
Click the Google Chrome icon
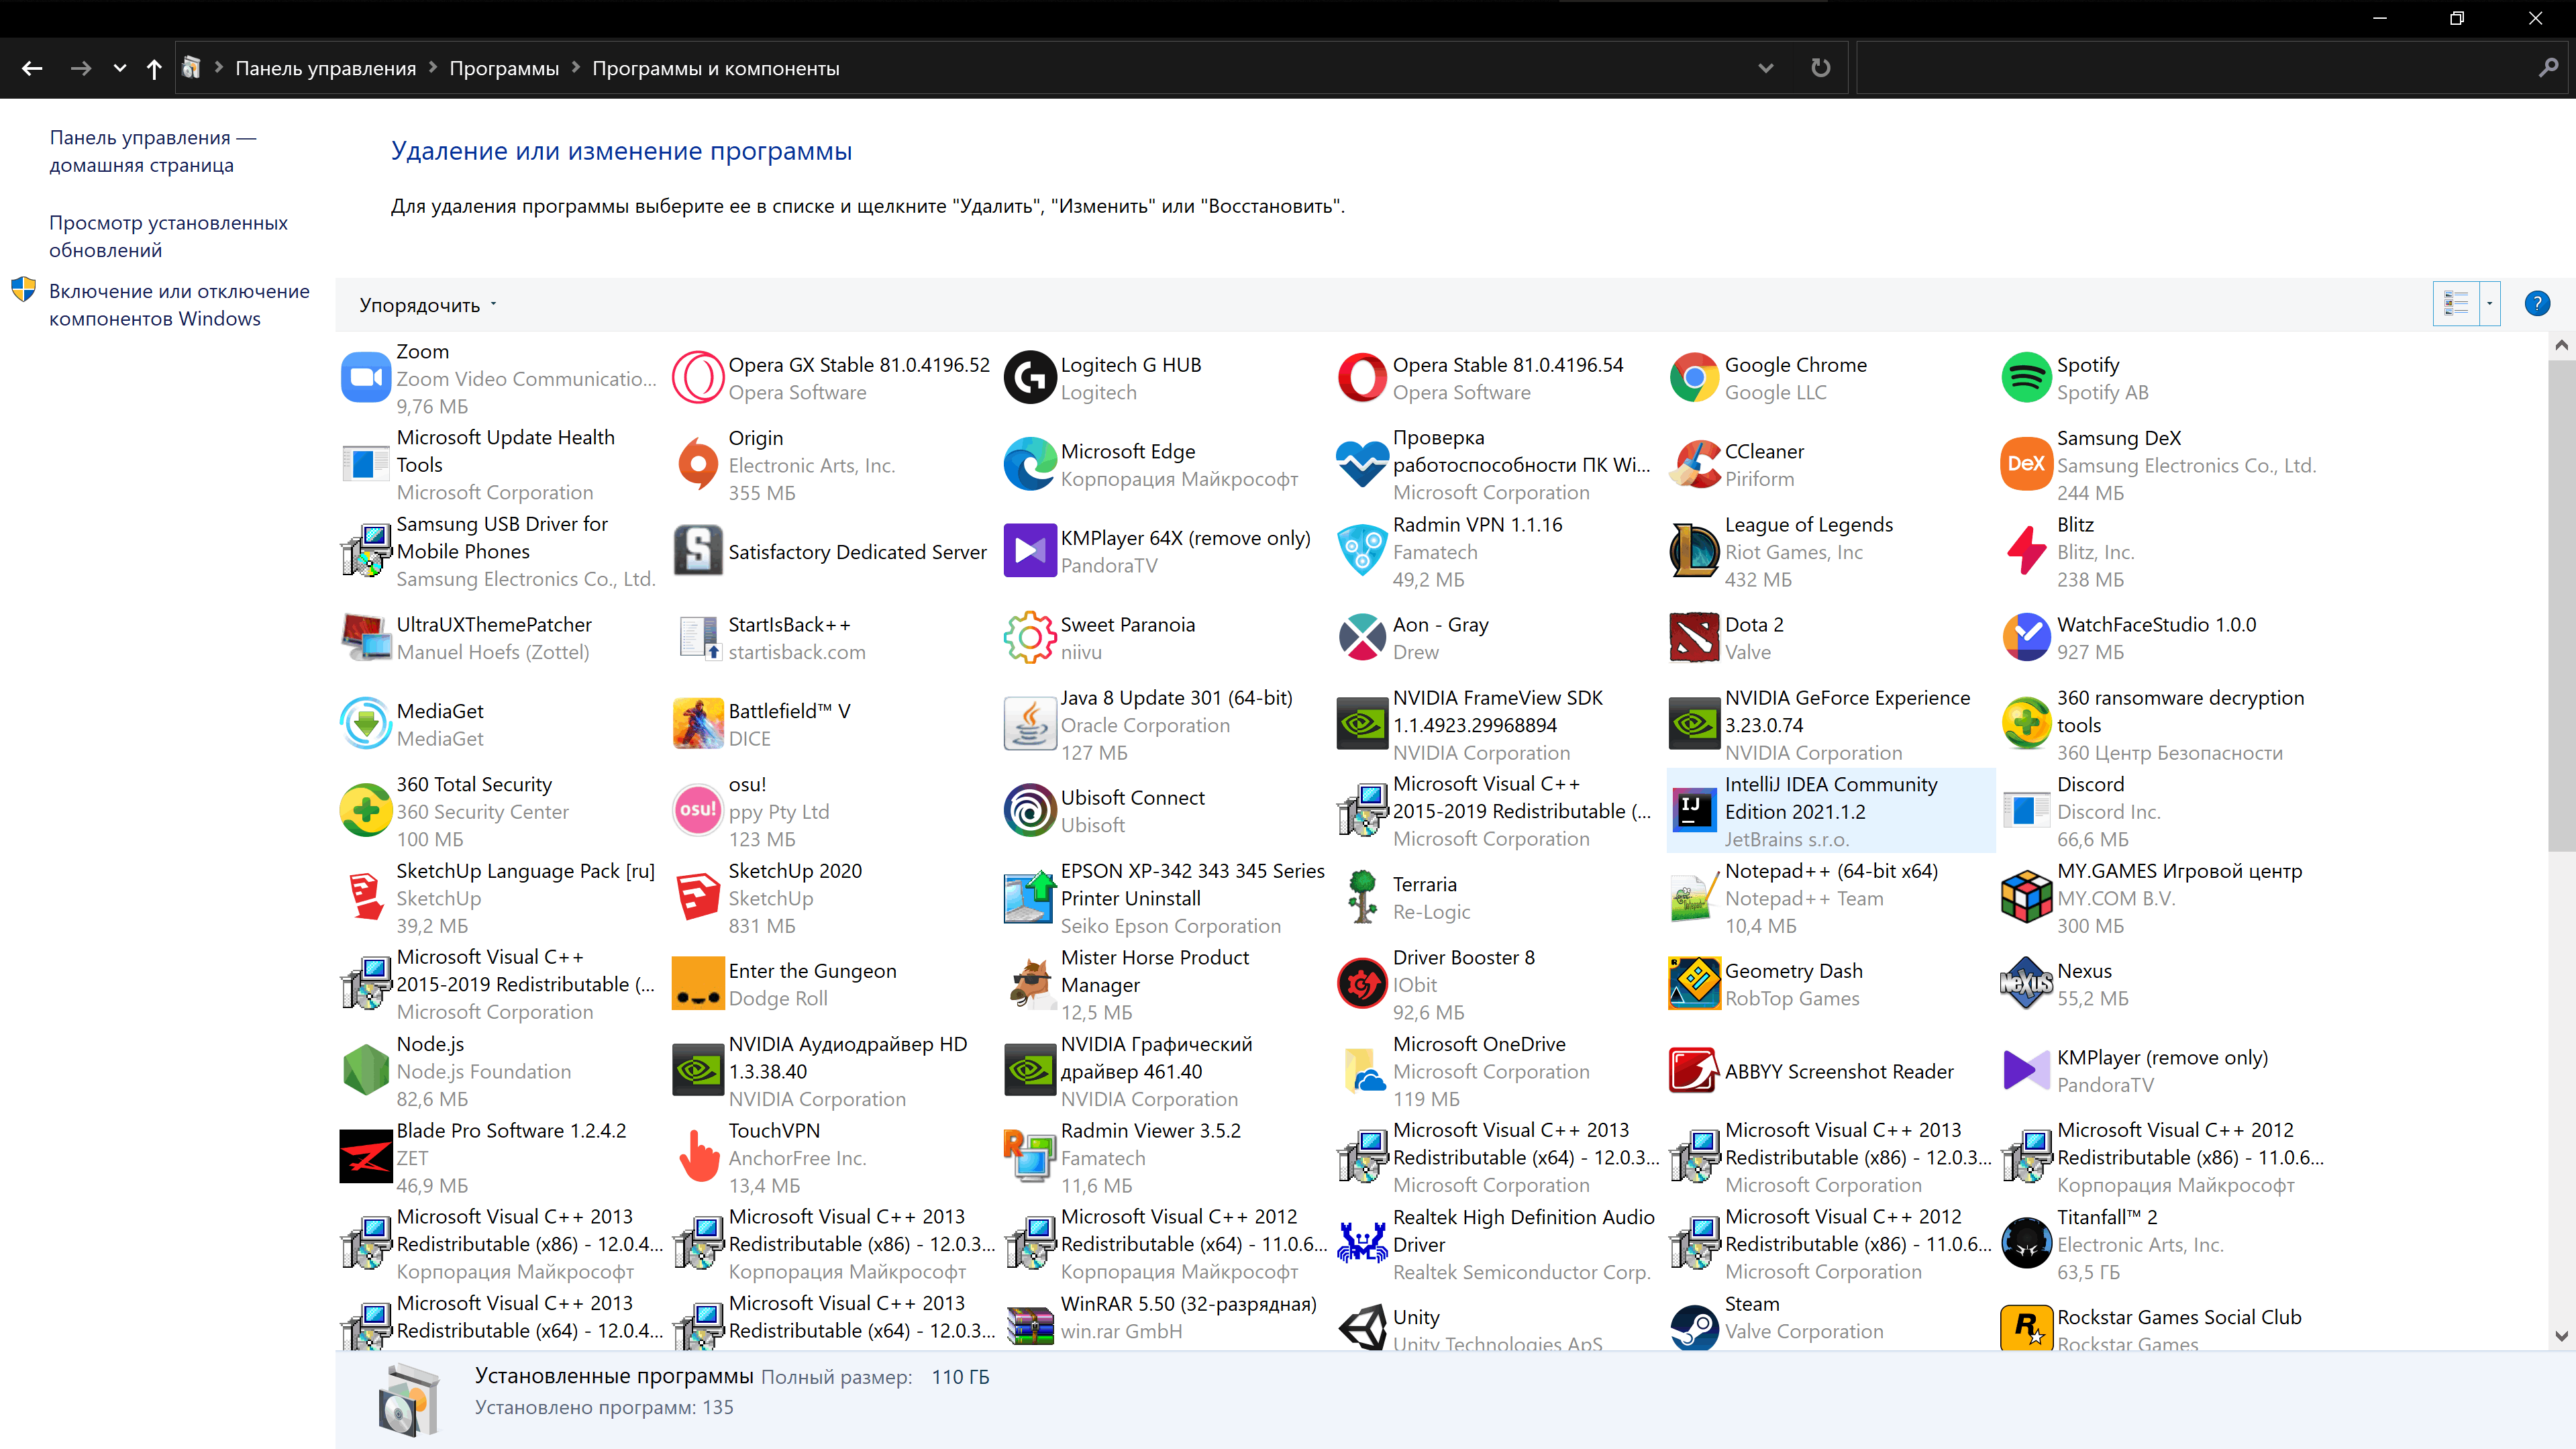pyautogui.click(x=1694, y=378)
